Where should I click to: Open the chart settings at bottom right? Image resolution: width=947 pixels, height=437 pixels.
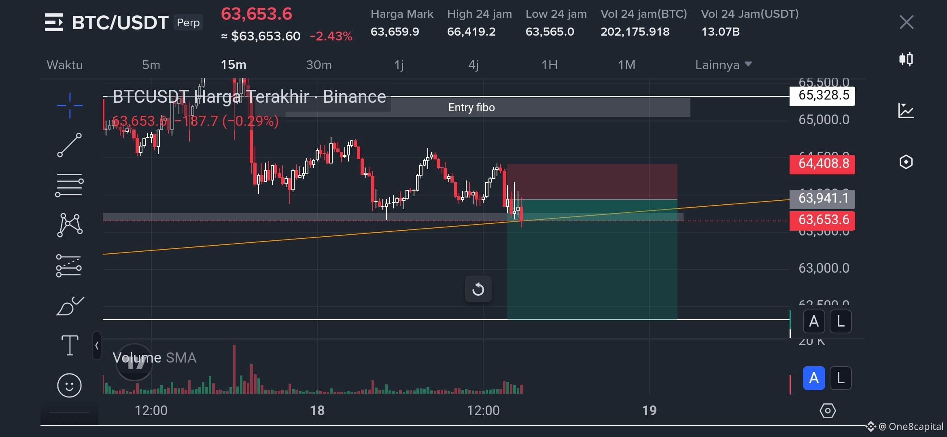[x=828, y=411]
